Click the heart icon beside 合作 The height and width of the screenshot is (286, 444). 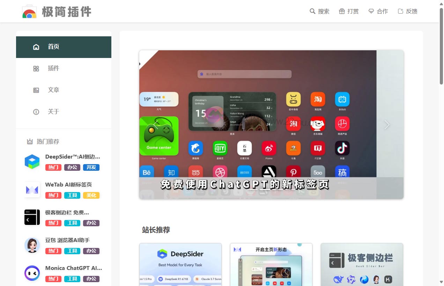click(371, 11)
